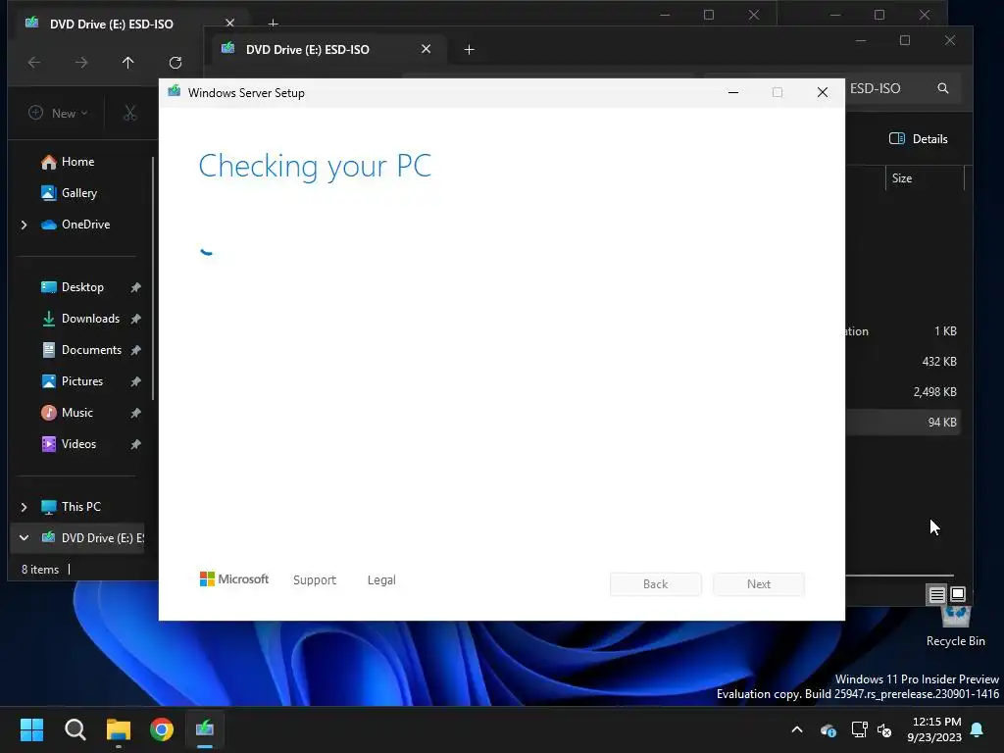Open the OneDrive tray icon
Image resolution: width=1004 pixels, height=753 pixels.
click(x=828, y=729)
